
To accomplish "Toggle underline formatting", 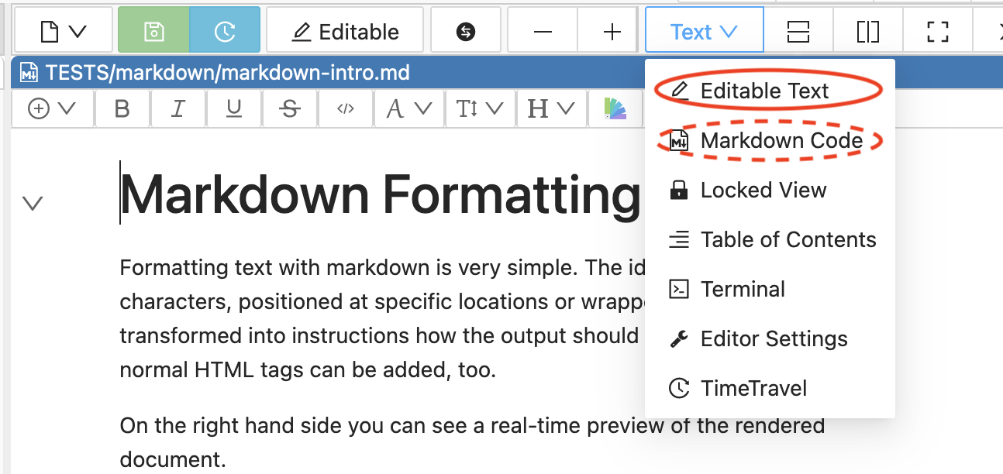I will (x=233, y=109).
